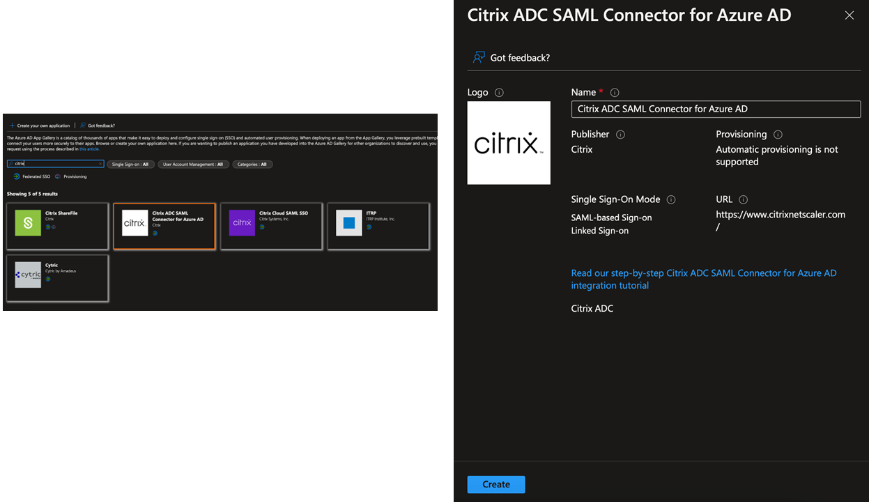Click the plus icon for Create your own application
The width and height of the screenshot is (869, 502).
click(12, 125)
